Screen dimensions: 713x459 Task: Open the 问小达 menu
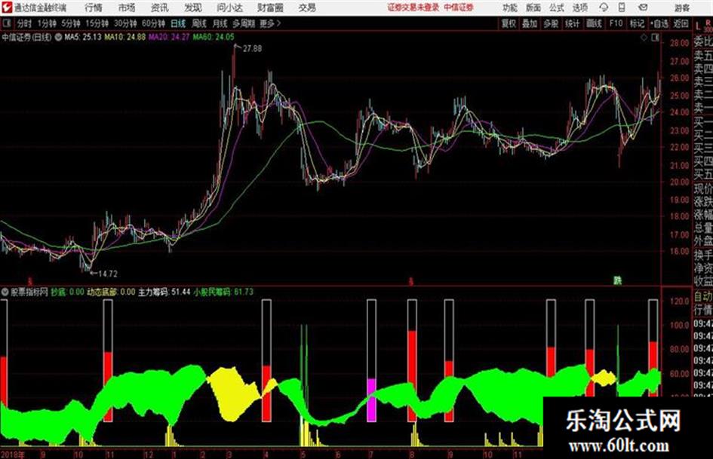coord(229,8)
